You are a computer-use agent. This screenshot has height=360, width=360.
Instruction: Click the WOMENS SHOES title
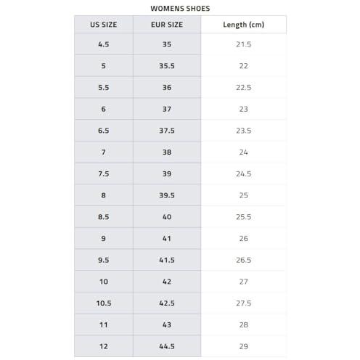click(x=180, y=9)
